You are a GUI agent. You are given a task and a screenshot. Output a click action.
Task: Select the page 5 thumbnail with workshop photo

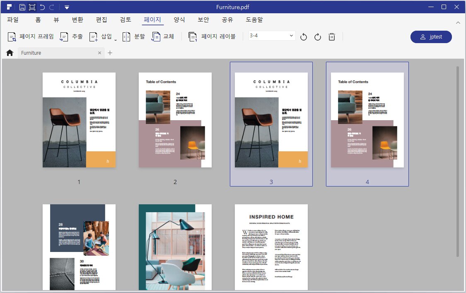click(x=79, y=247)
